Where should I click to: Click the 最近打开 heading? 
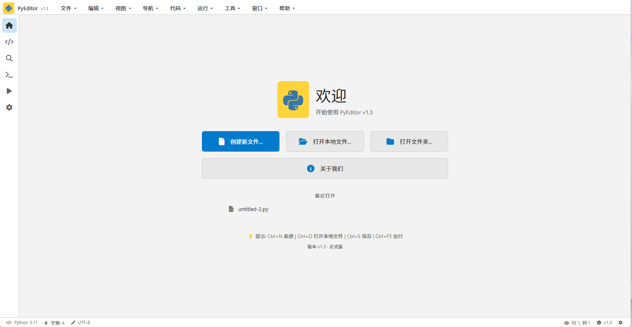click(325, 196)
